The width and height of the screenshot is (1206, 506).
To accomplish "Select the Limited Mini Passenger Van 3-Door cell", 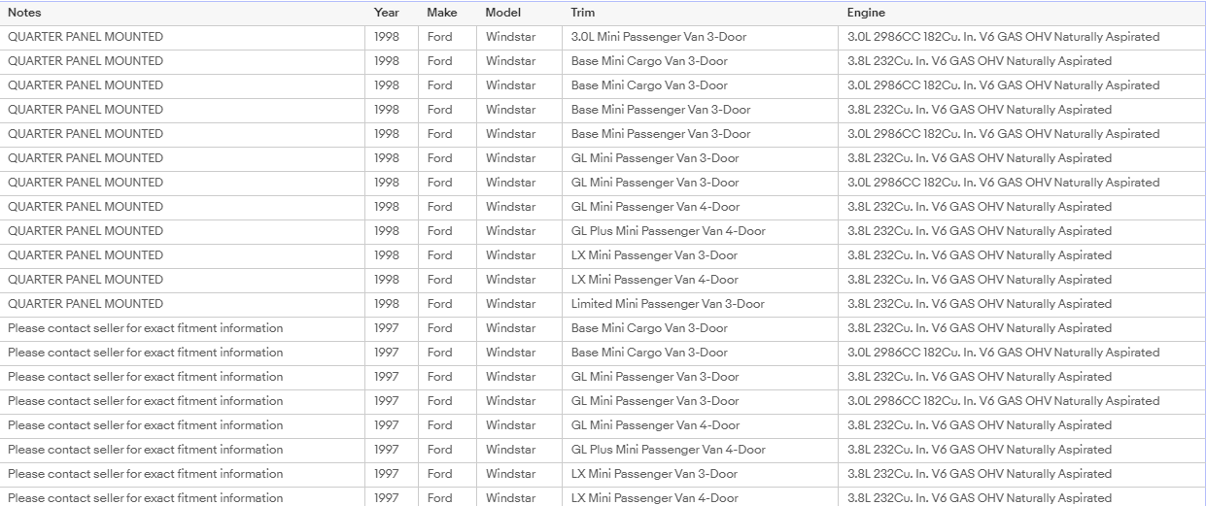I will pyautogui.click(x=668, y=304).
